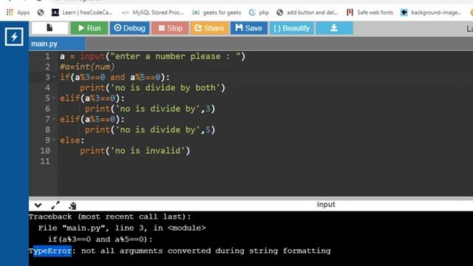
Task: Open the background-image bookmark
Action: click(x=431, y=13)
